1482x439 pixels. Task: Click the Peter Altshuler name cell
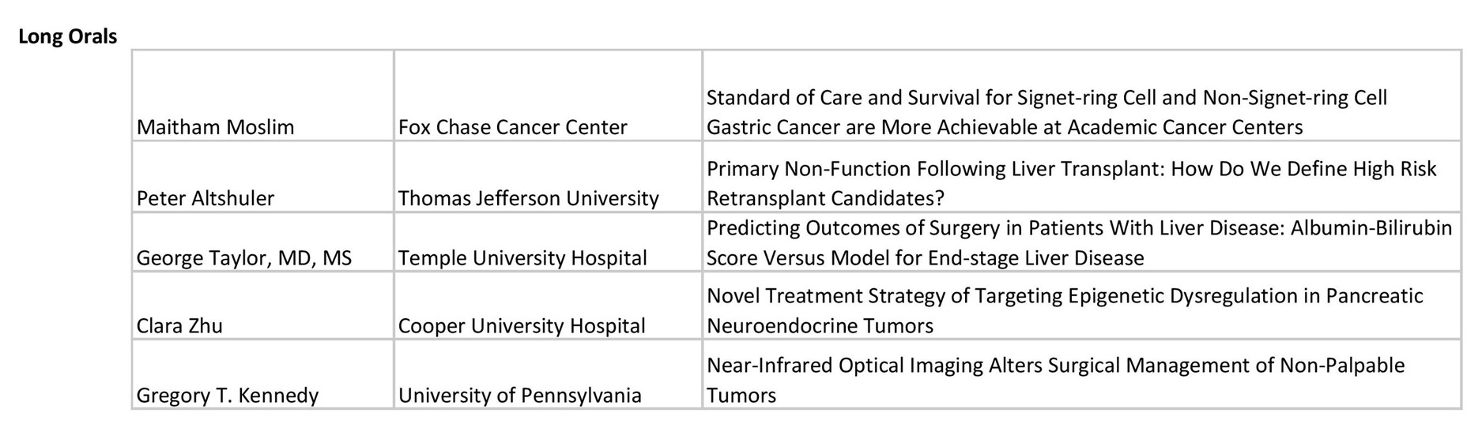click(263, 177)
